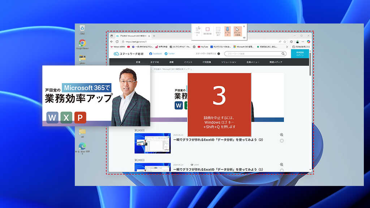This screenshot has height=208, width=370.
Task: Open the YouTube bookmark in favorites bar
Action: click(x=203, y=47)
